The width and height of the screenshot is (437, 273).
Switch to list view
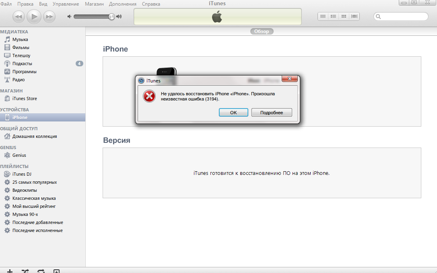[323, 16]
